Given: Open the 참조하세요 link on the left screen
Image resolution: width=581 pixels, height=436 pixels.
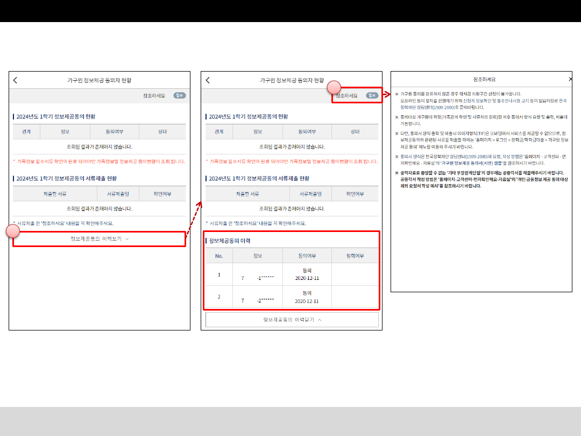Looking at the screenshot, I should click(154, 95).
